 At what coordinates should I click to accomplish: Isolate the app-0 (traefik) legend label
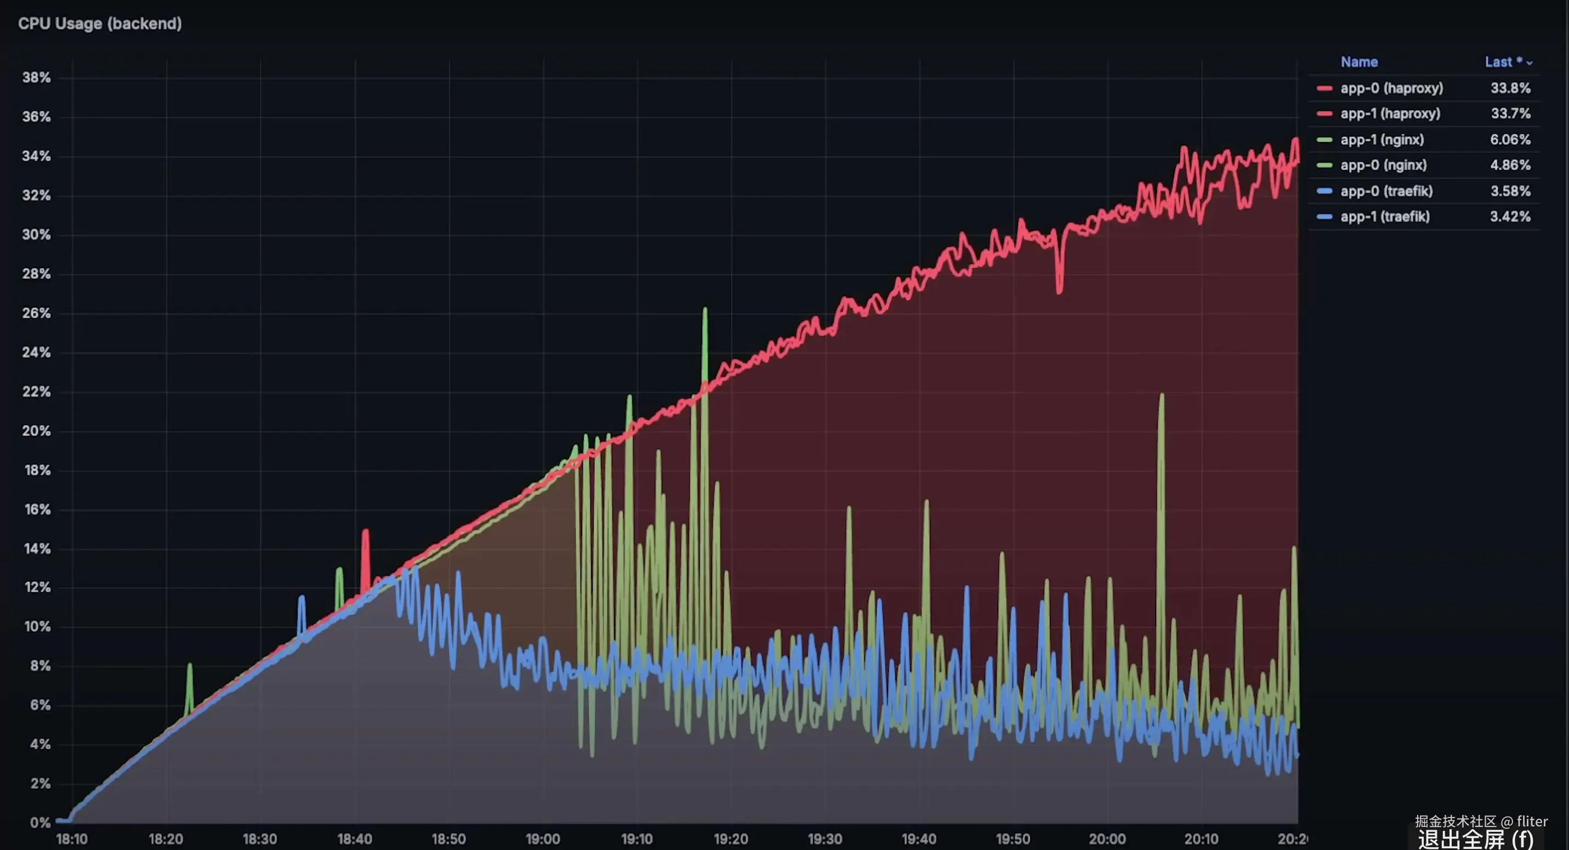1386,191
